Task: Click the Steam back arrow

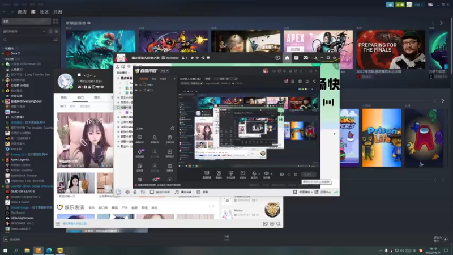Action: tap(5, 12)
